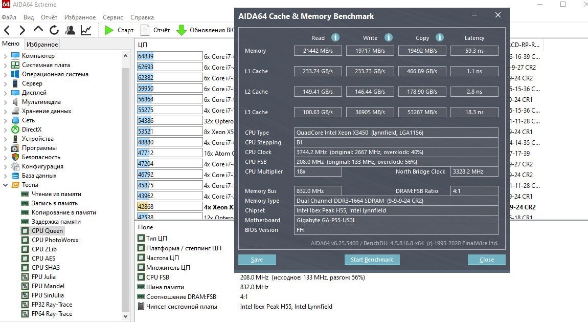Image resolution: width=588 pixels, height=322 pixels.
Task: Switch to the Избранное side tab
Action: coord(42,45)
